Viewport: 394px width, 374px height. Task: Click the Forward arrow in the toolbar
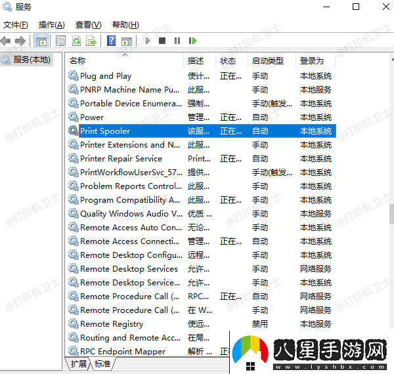point(20,41)
